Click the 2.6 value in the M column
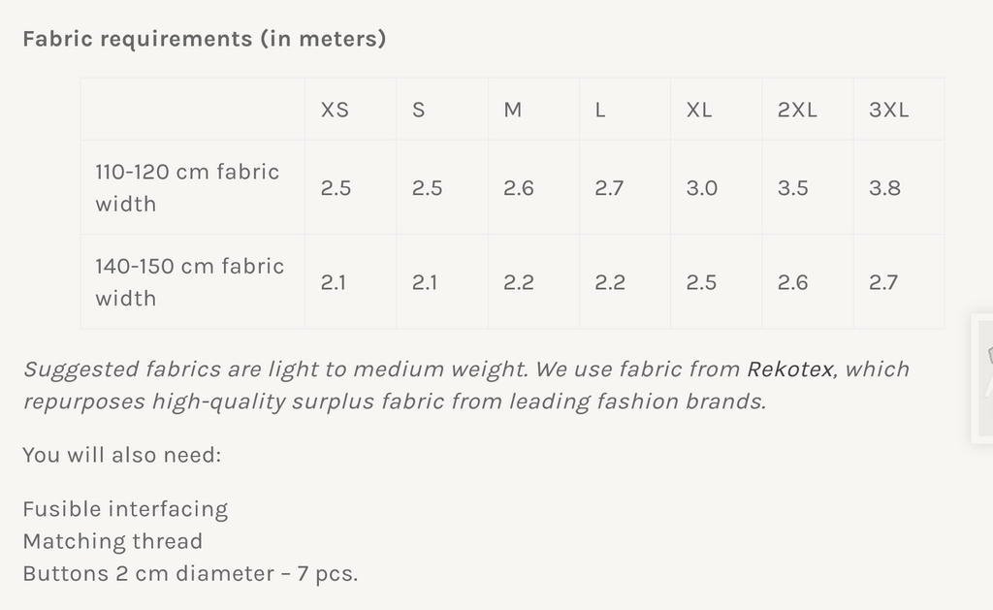The width and height of the screenshot is (993, 610). [519, 188]
